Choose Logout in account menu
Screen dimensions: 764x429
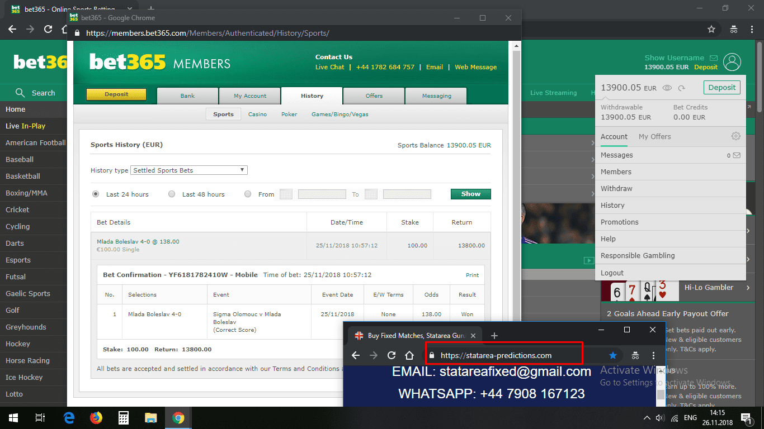click(x=671, y=273)
